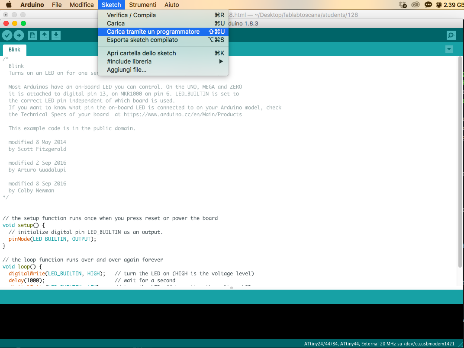Open the File menu

point(57,5)
